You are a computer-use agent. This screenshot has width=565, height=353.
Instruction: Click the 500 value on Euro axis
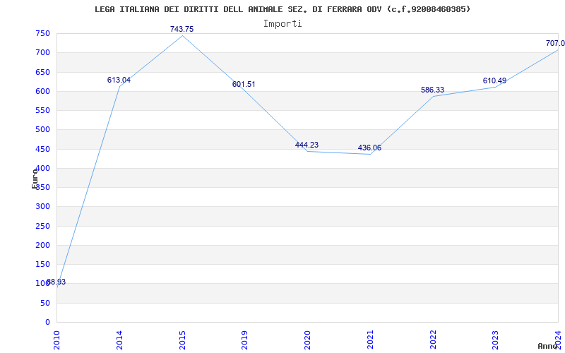42,130
